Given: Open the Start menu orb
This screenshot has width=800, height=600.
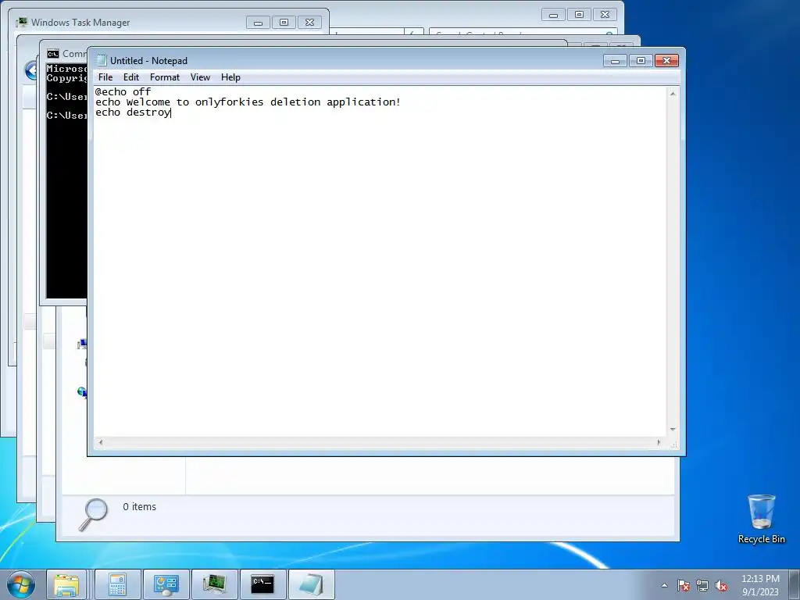Looking at the screenshot, I should coord(21,584).
